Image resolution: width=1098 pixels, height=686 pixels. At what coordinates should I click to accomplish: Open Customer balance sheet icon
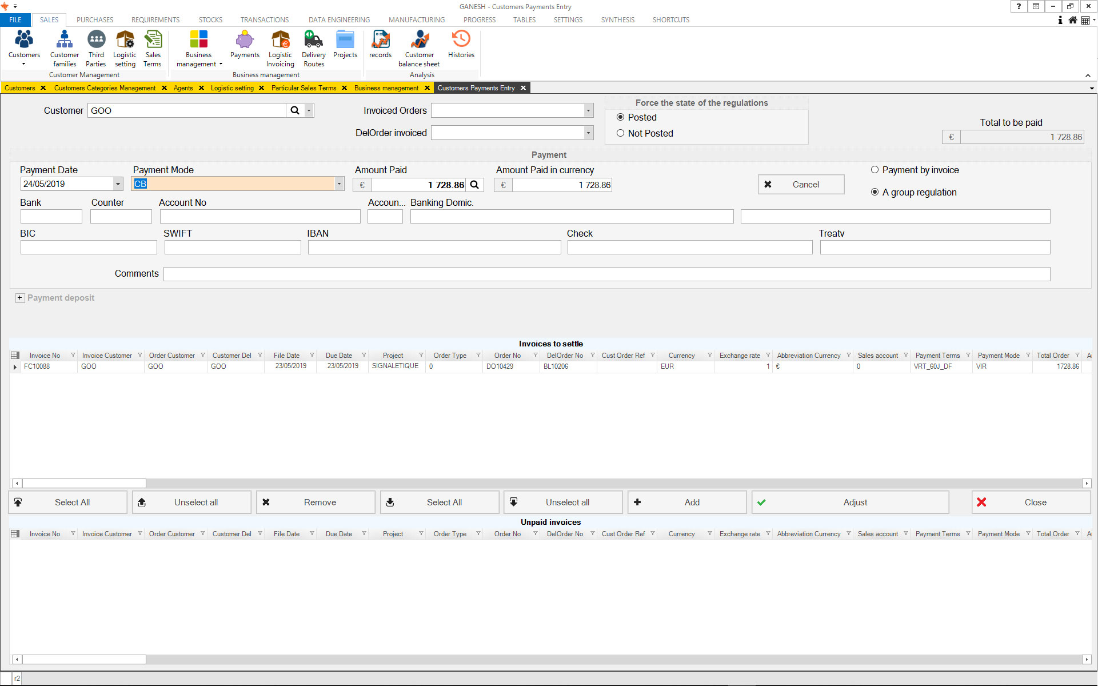pyautogui.click(x=419, y=48)
